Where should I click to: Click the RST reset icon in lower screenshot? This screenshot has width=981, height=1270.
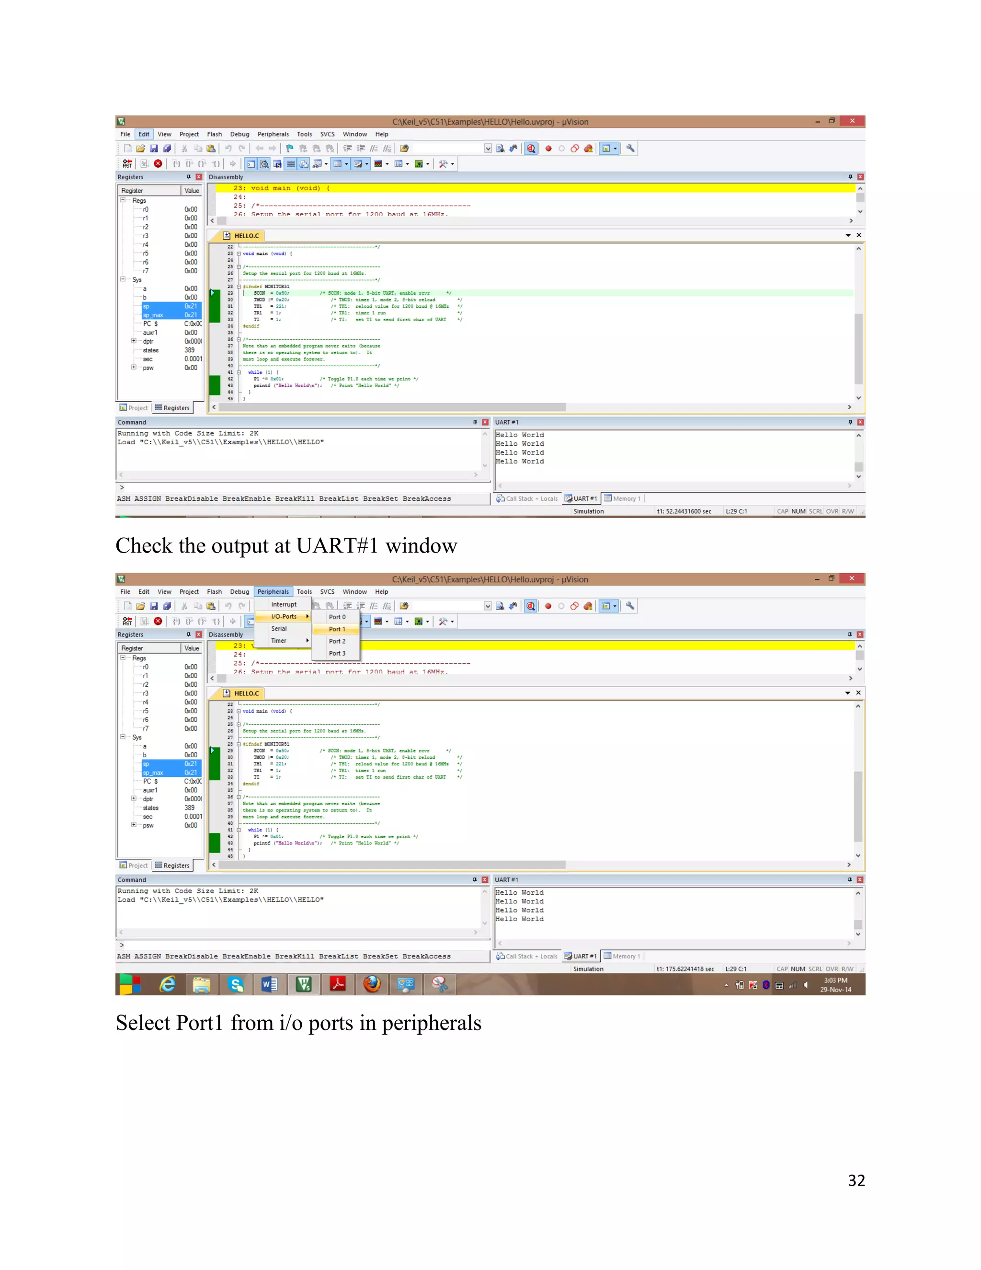[127, 622]
